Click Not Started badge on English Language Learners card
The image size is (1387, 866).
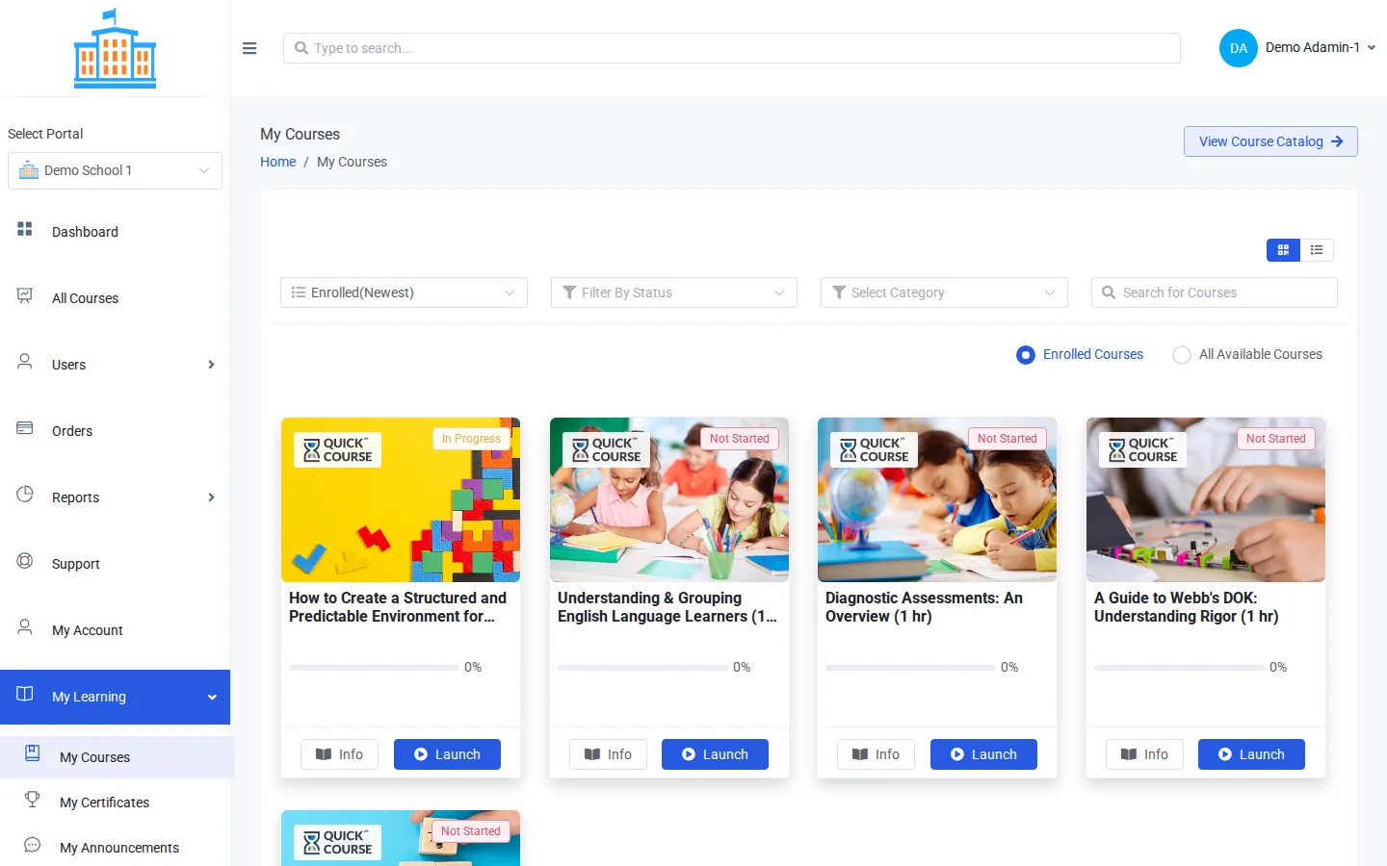click(x=740, y=439)
